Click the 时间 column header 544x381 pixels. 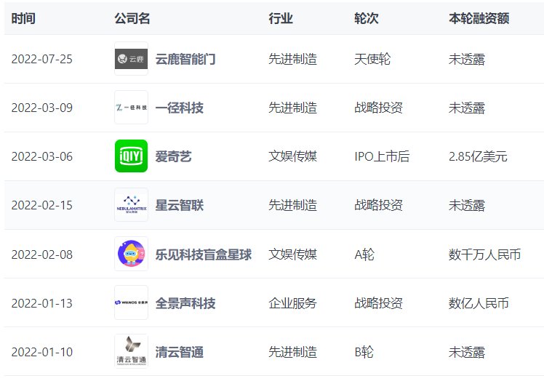[x=23, y=18]
